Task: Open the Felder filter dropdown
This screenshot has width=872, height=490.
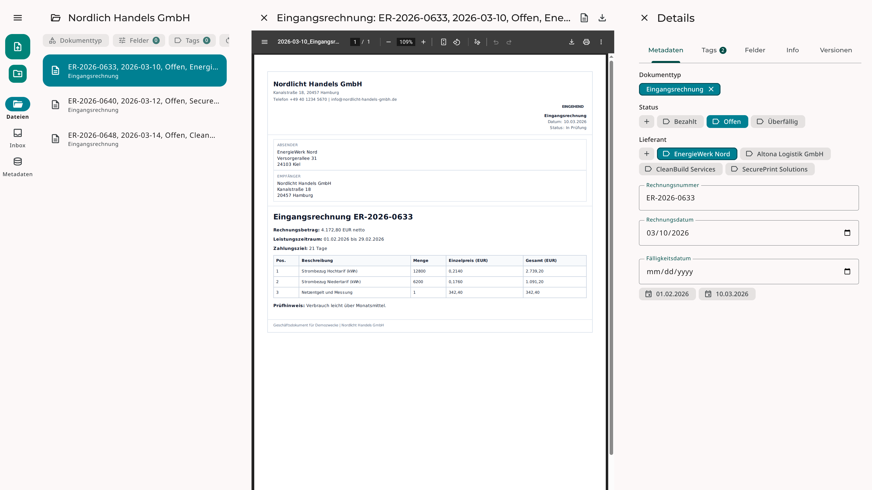Action: click(139, 40)
